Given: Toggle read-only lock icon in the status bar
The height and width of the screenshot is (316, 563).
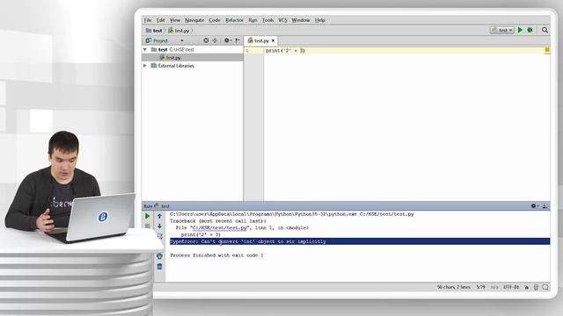Looking at the screenshot, I should 526,287.
